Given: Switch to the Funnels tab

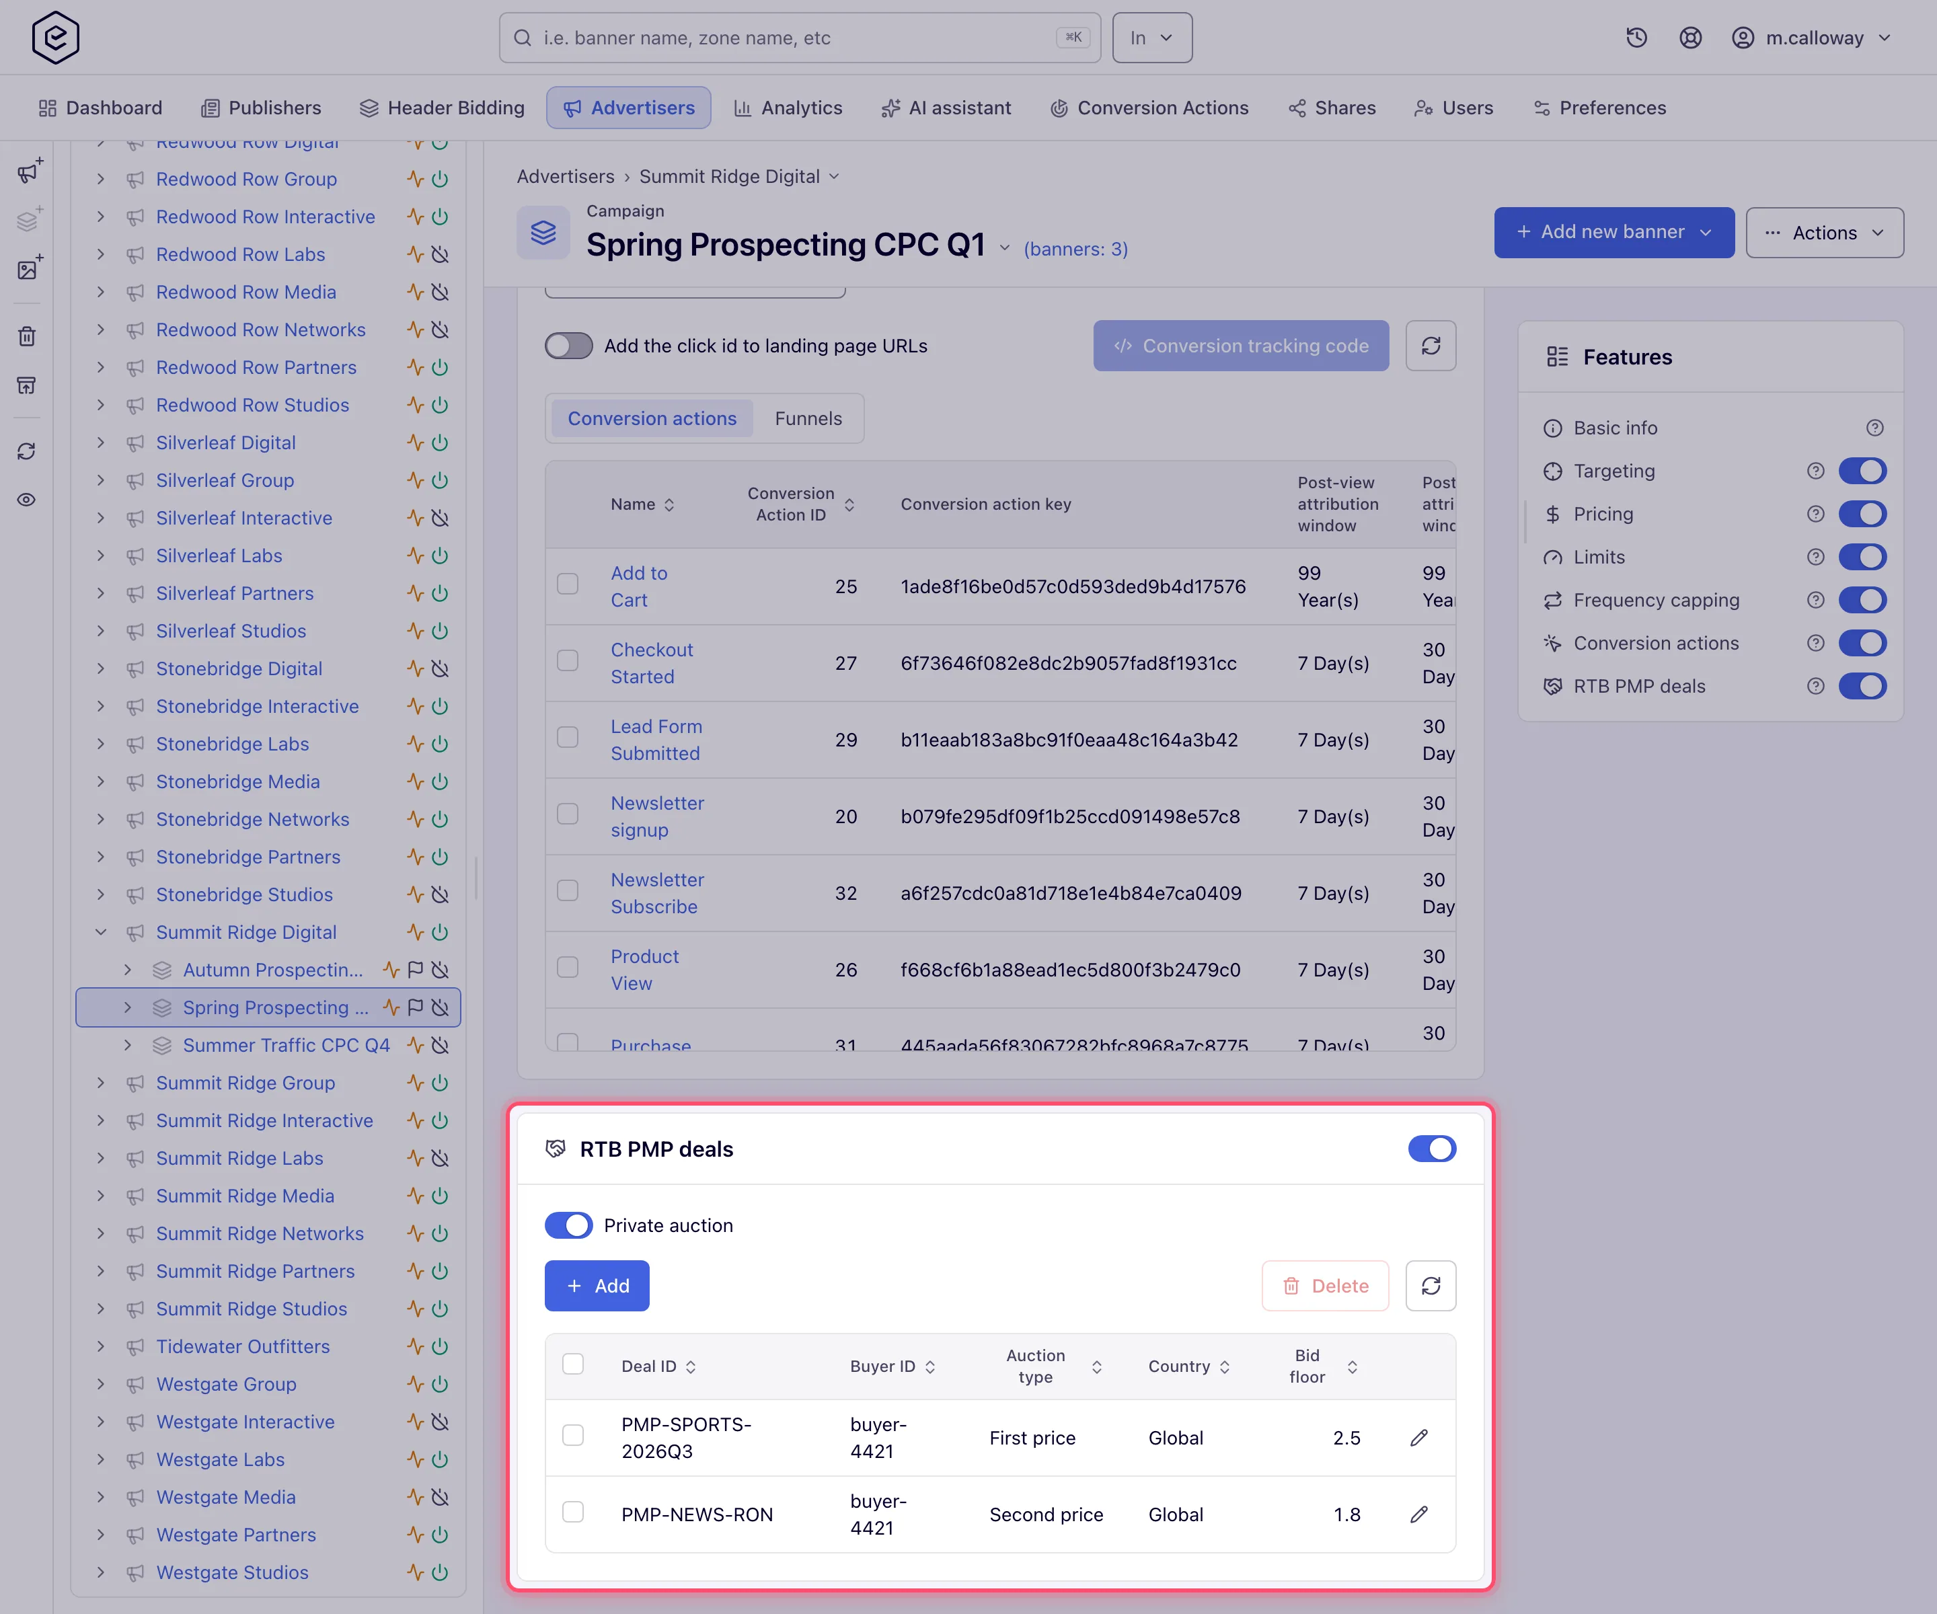Looking at the screenshot, I should point(808,419).
